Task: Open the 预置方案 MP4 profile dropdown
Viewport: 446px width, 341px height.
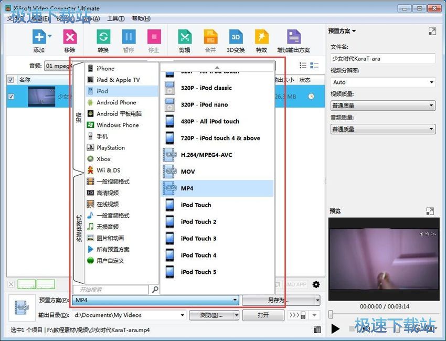Action: point(156,300)
